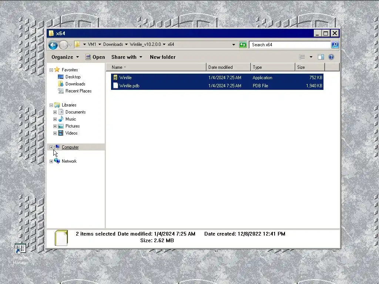Open dropdown arrow after Downloads breadcrumb
Screen dimensions: 379x284
pyautogui.click(x=126, y=44)
